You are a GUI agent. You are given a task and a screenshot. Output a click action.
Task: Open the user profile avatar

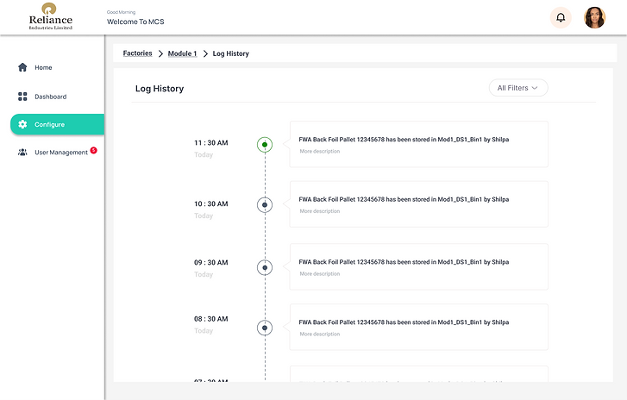coord(594,17)
